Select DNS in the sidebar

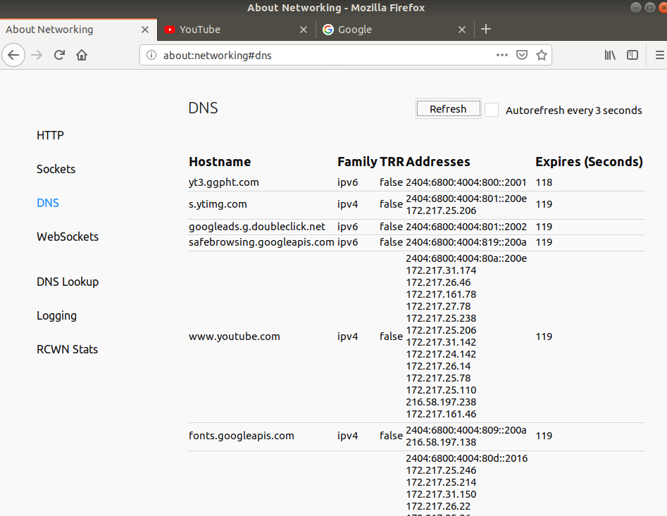coord(48,203)
